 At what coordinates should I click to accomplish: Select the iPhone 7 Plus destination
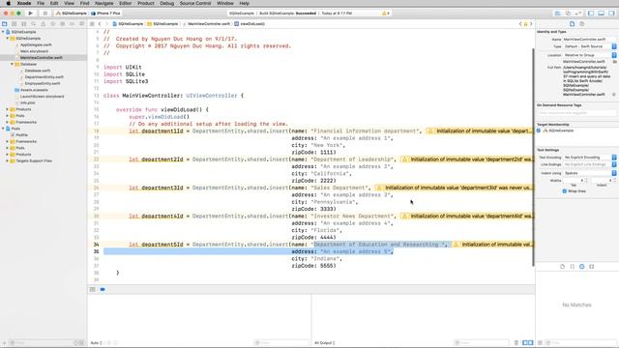[105, 13]
